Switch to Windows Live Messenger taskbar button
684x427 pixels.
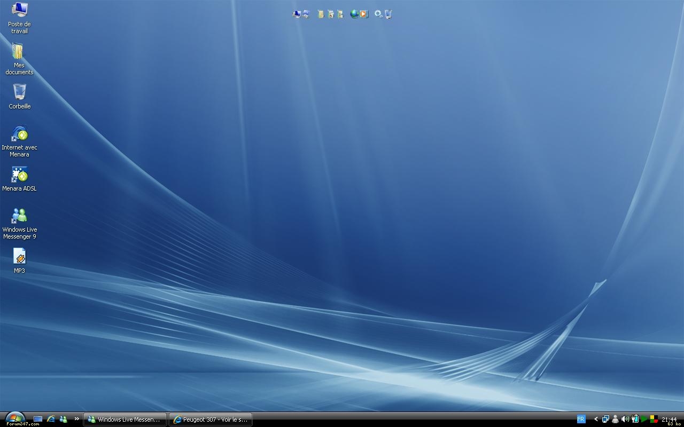125,420
